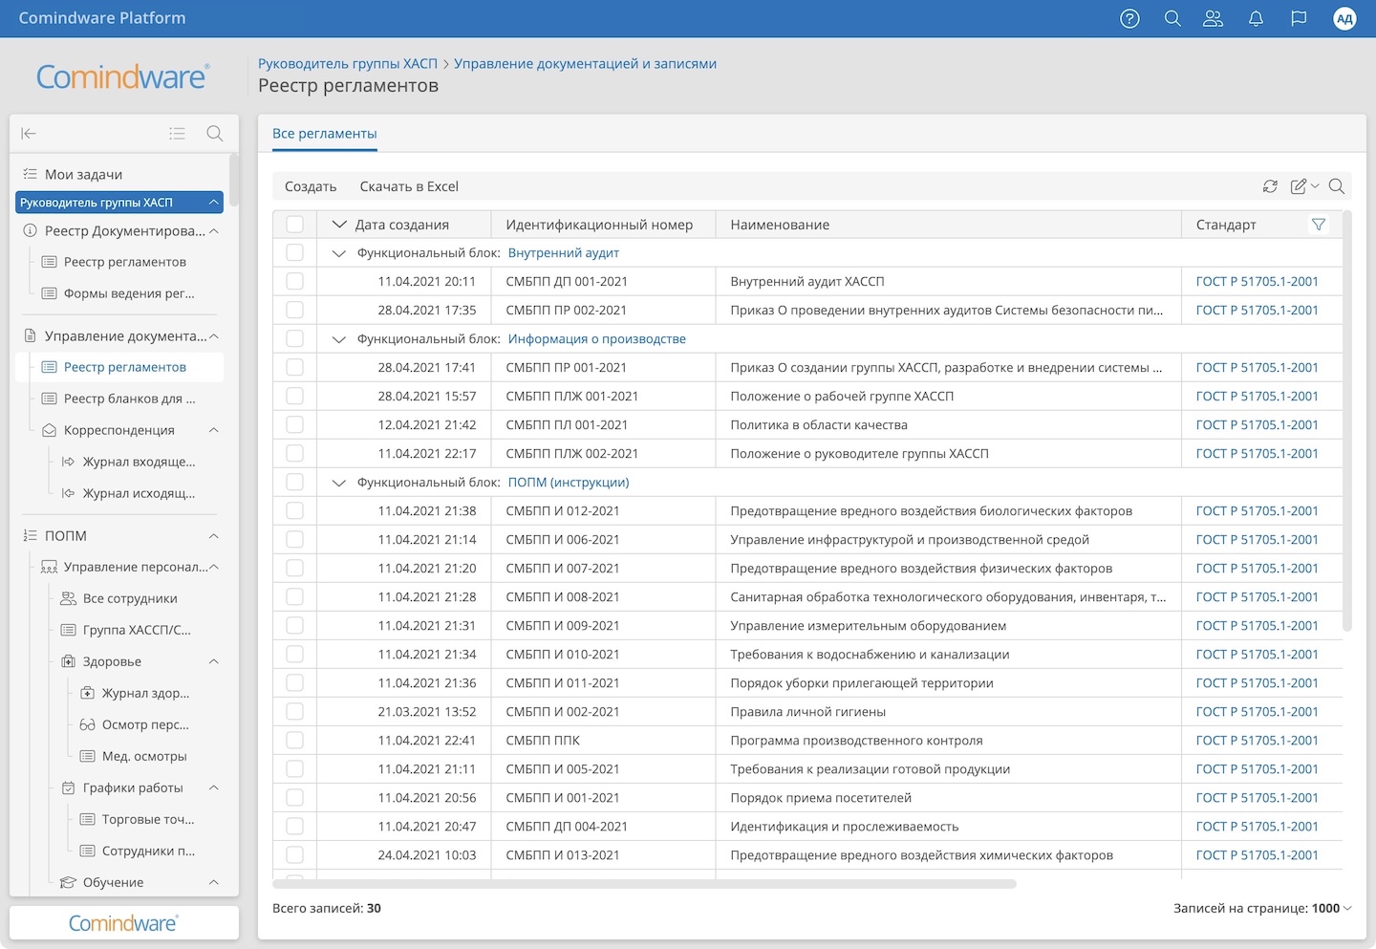Open the users group icon in top bar
The height and width of the screenshot is (949, 1376).
point(1213,18)
